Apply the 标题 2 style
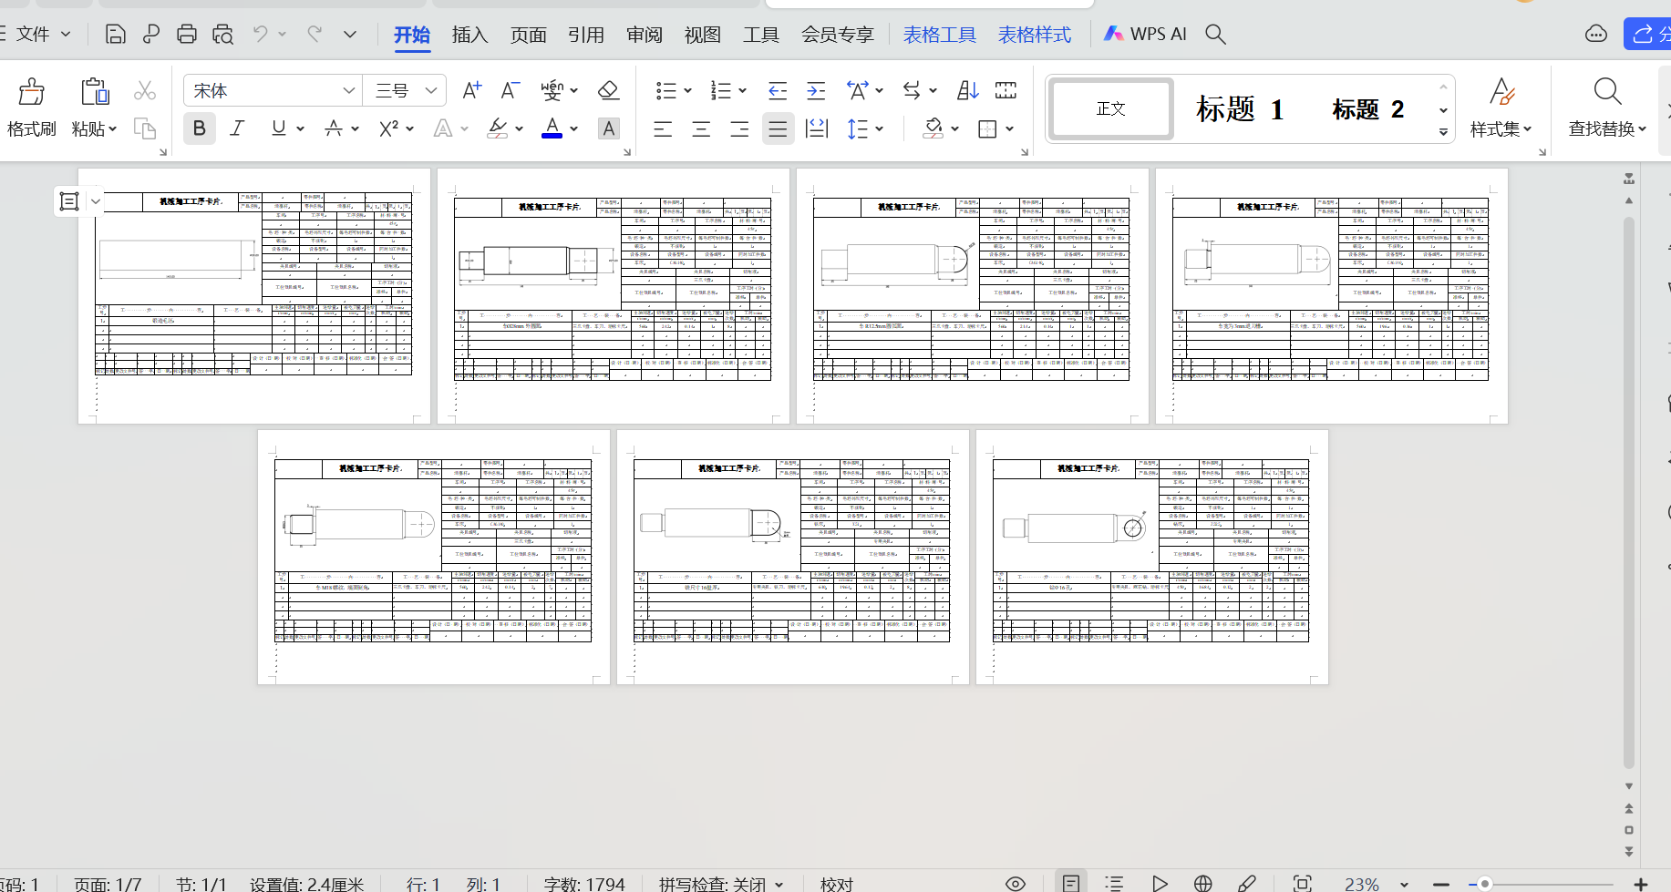Image resolution: width=1671 pixels, height=892 pixels. (1368, 109)
